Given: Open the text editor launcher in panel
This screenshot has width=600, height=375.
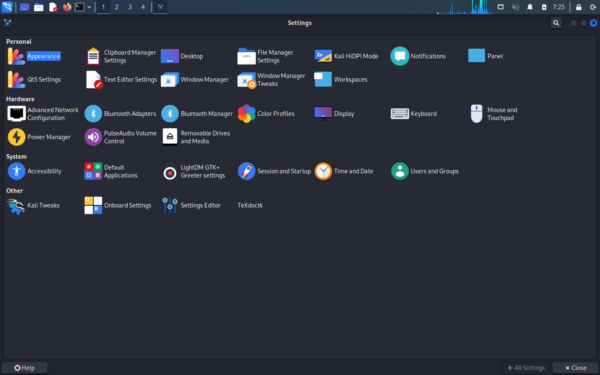Looking at the screenshot, I should coord(53,7).
